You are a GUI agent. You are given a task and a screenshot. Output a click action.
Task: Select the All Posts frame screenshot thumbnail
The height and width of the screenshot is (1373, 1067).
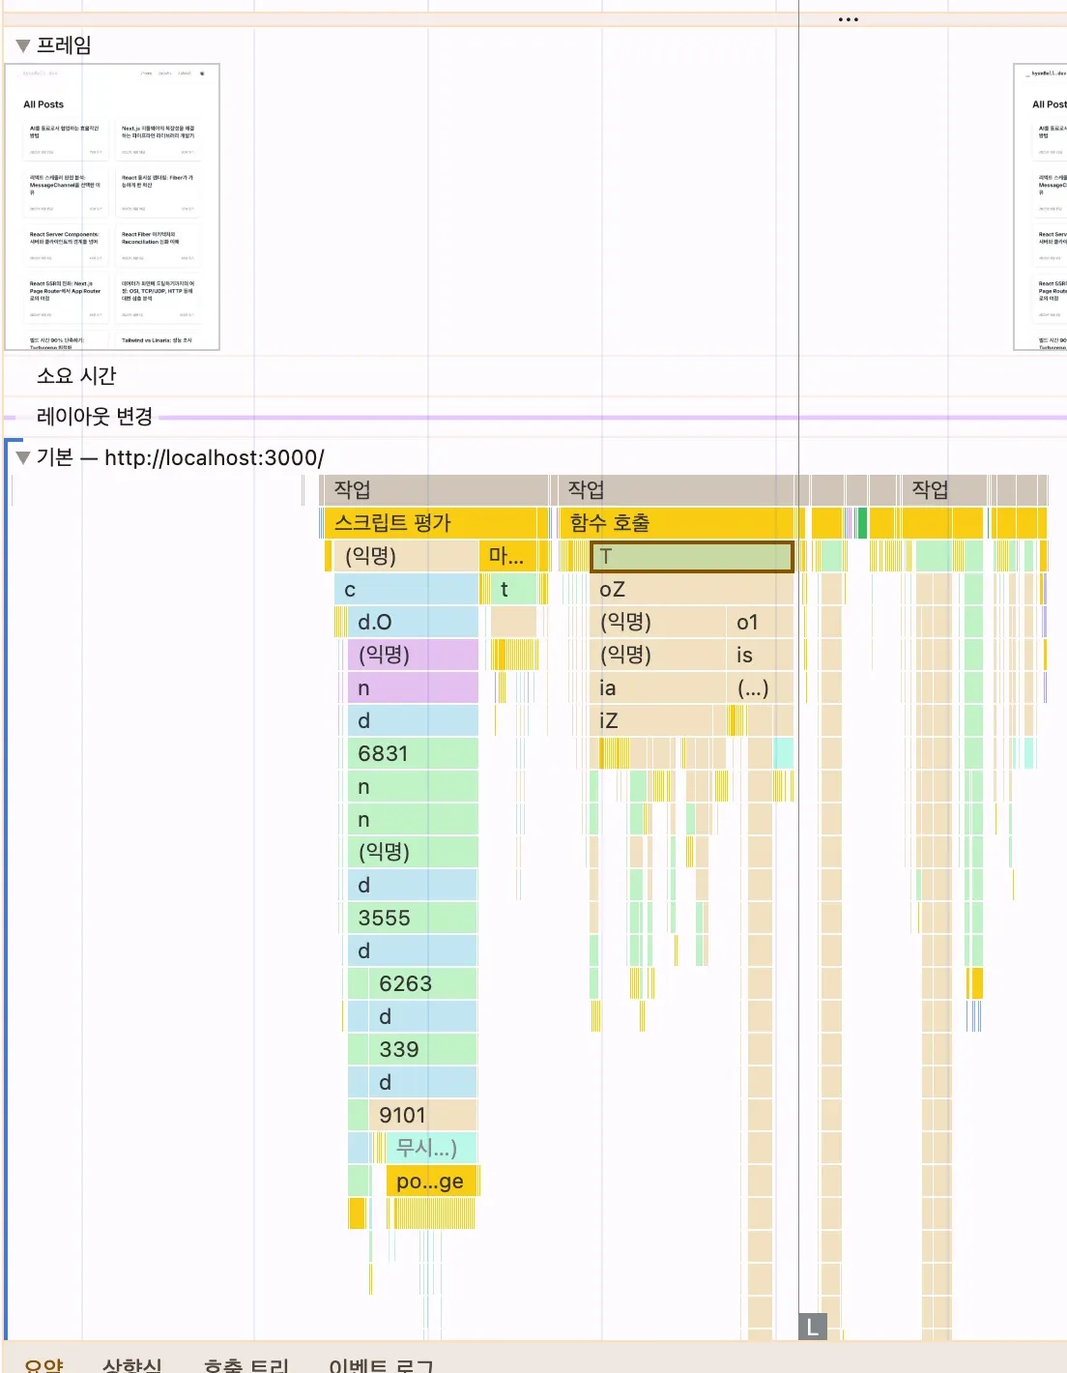pyautogui.click(x=112, y=207)
